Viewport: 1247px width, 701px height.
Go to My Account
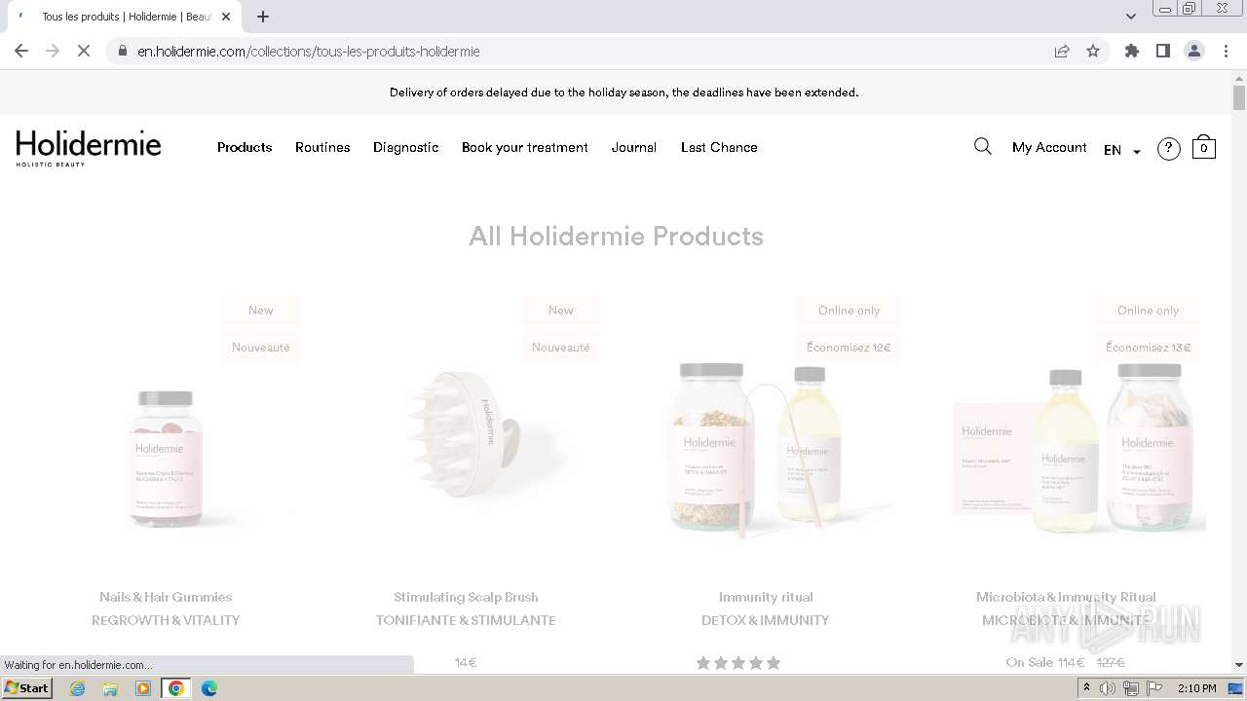[1049, 147]
